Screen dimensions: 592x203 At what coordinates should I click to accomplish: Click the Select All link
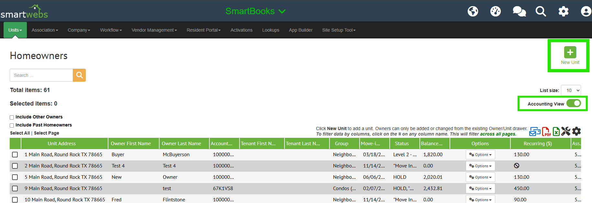point(20,133)
